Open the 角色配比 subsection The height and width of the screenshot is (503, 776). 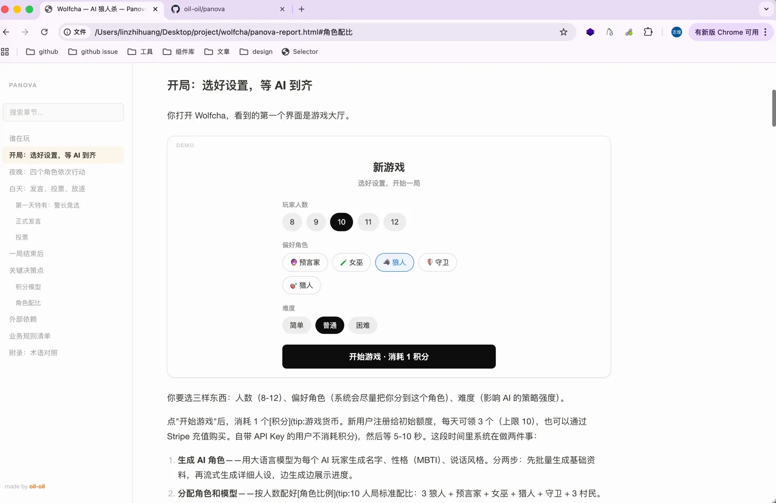point(28,303)
